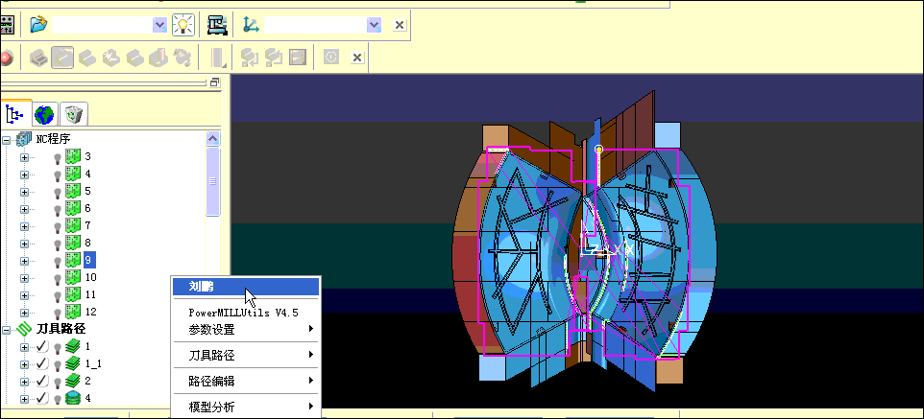Switch to the globe browser tab
The width and height of the screenshot is (924, 419).
(x=45, y=114)
